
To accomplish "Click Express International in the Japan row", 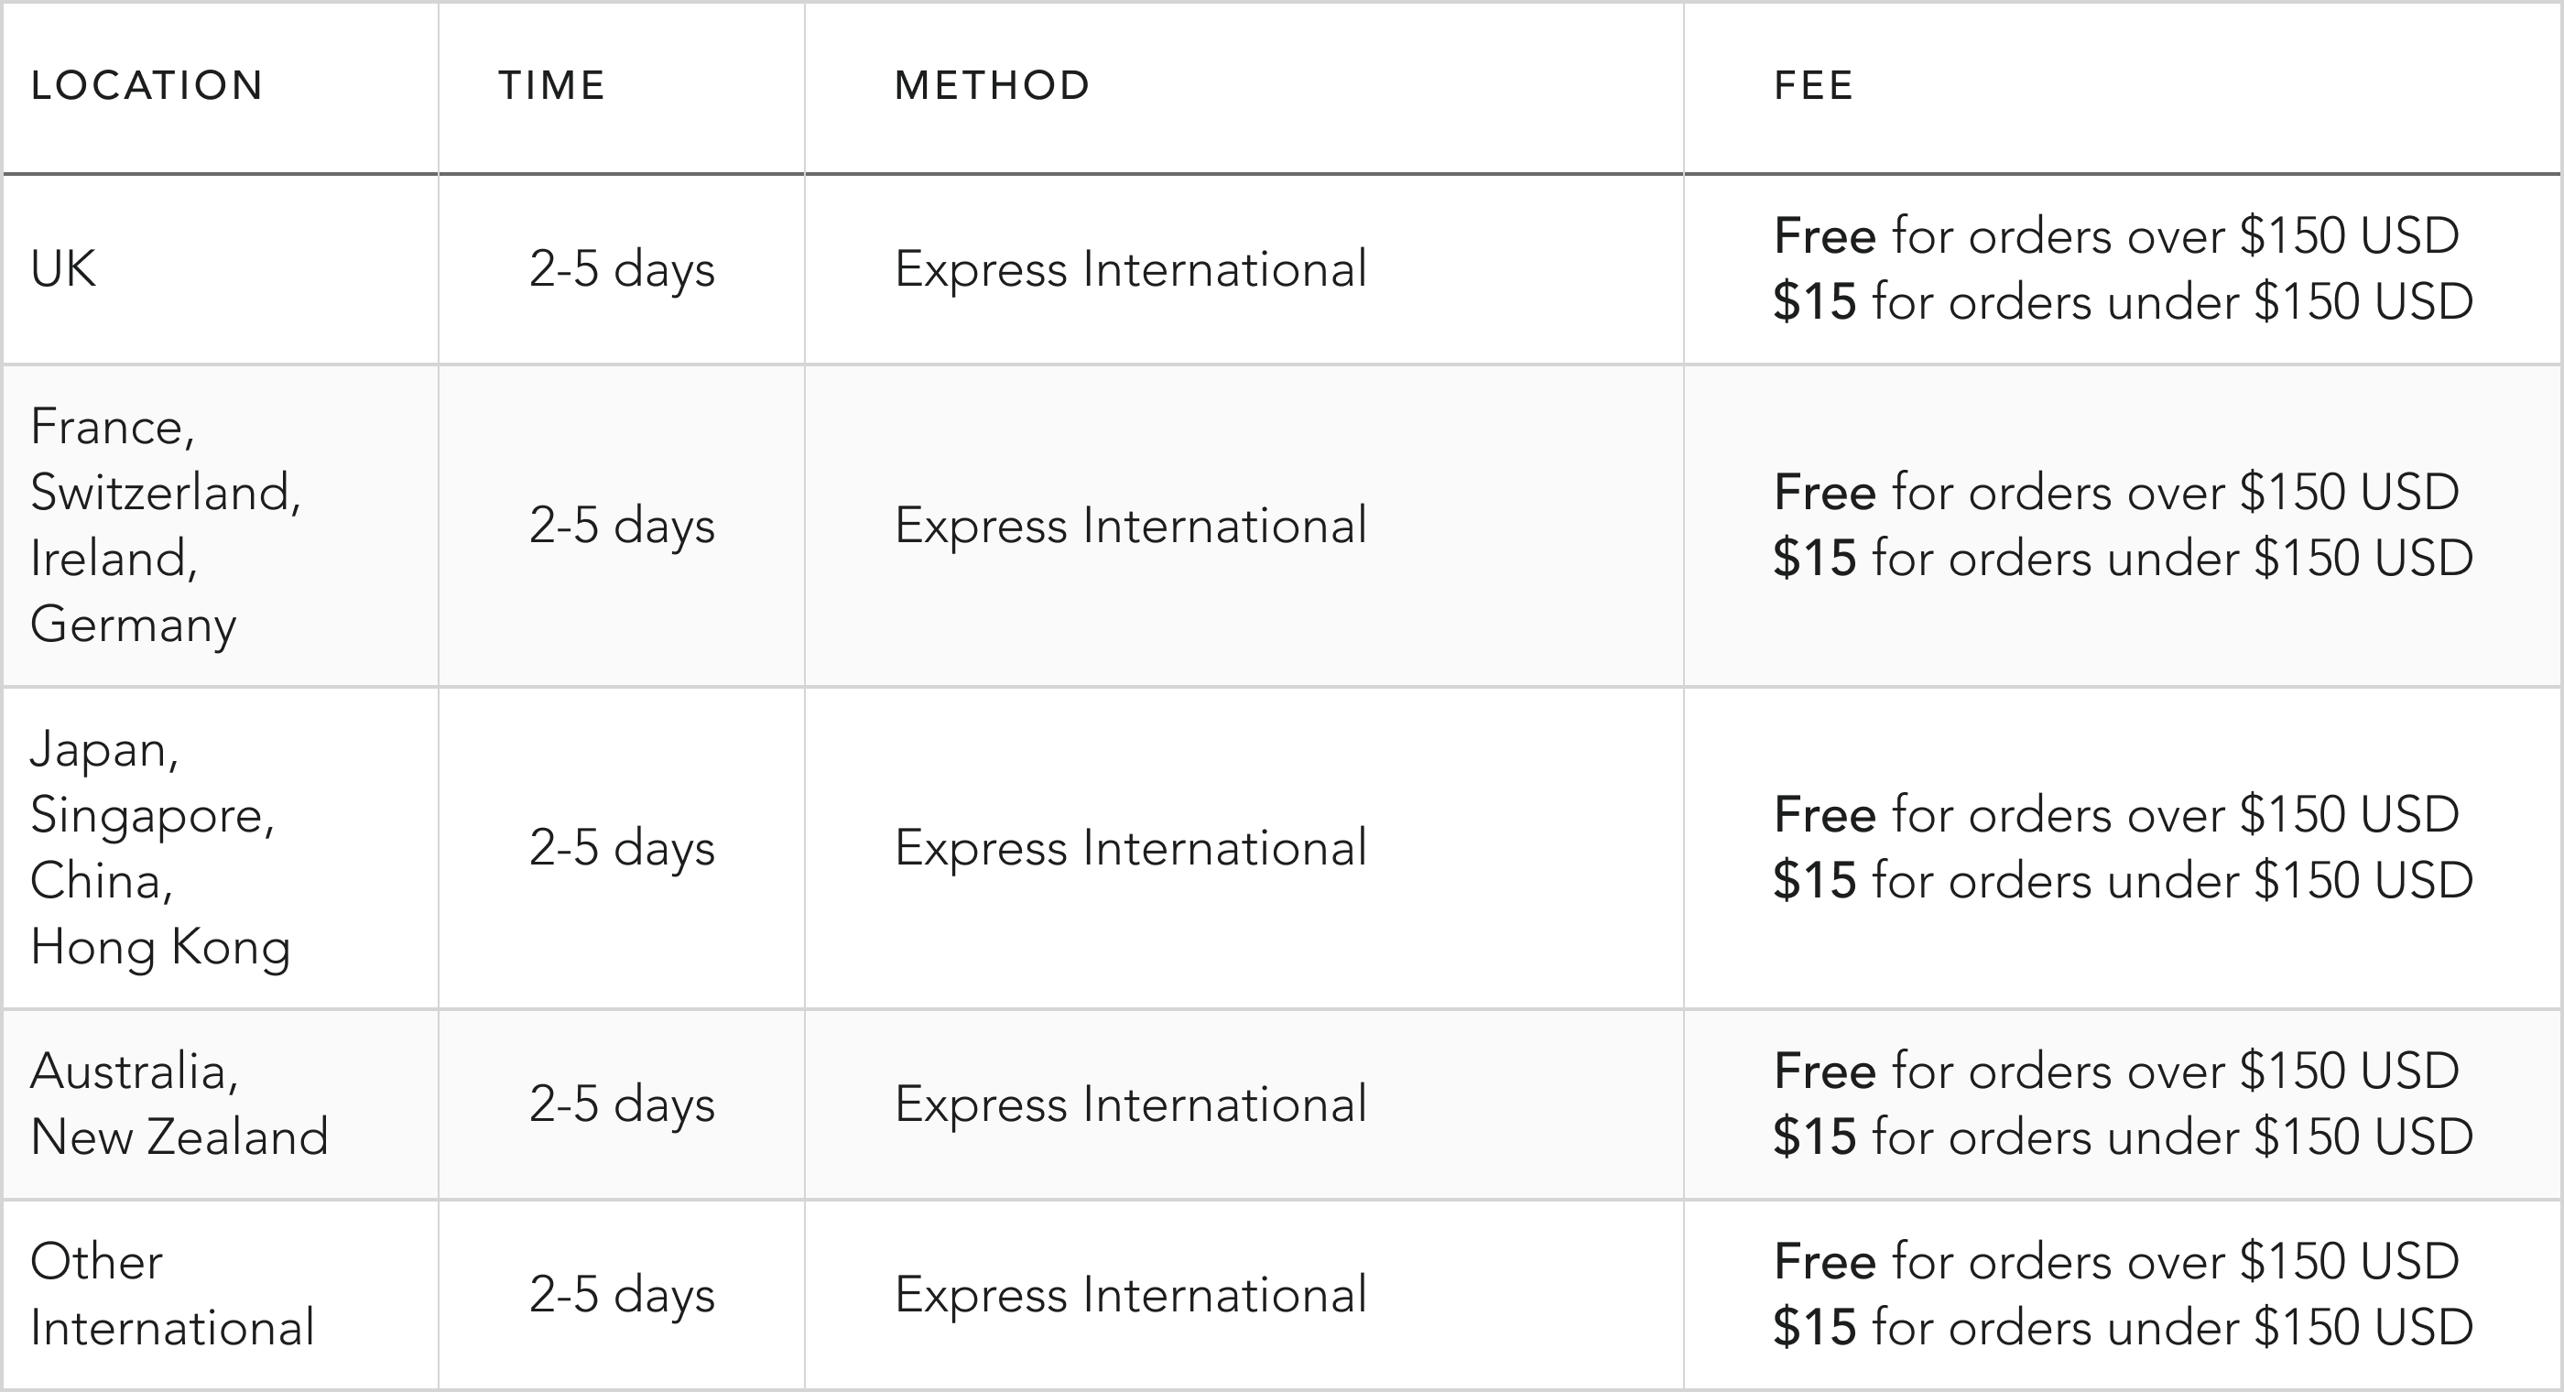I will pos(1131,847).
